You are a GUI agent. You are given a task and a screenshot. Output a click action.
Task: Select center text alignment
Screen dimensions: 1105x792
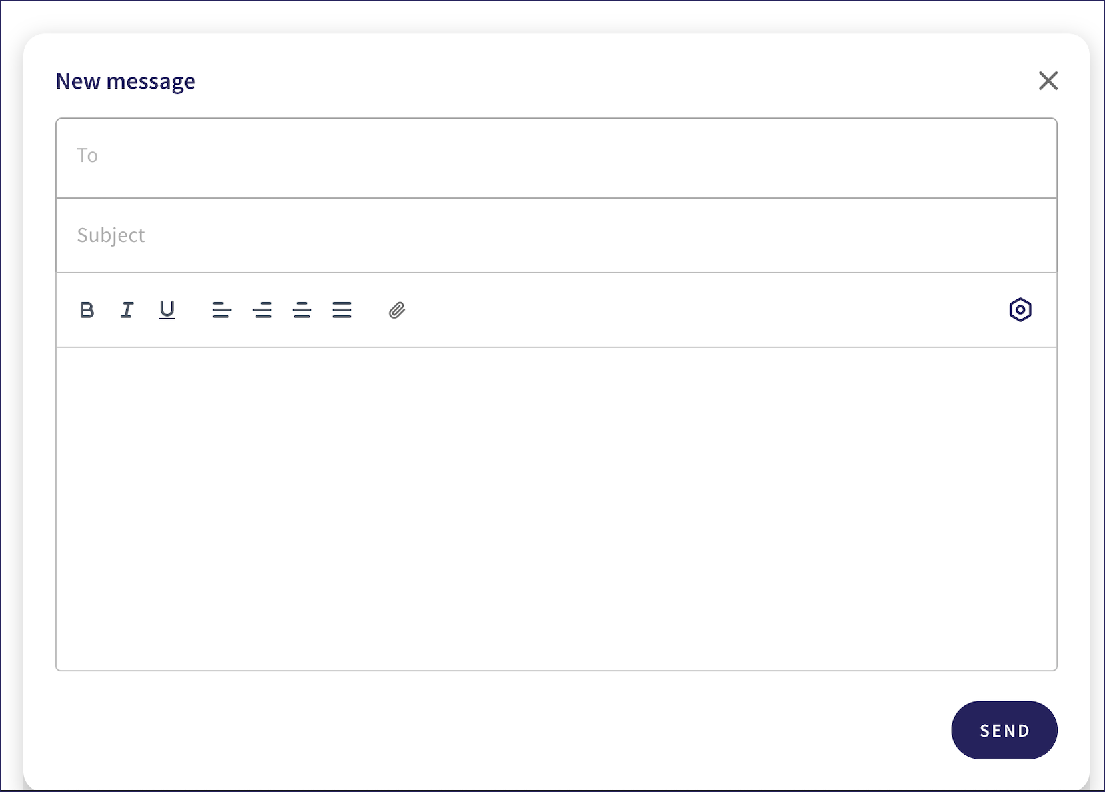pyautogui.click(x=263, y=310)
